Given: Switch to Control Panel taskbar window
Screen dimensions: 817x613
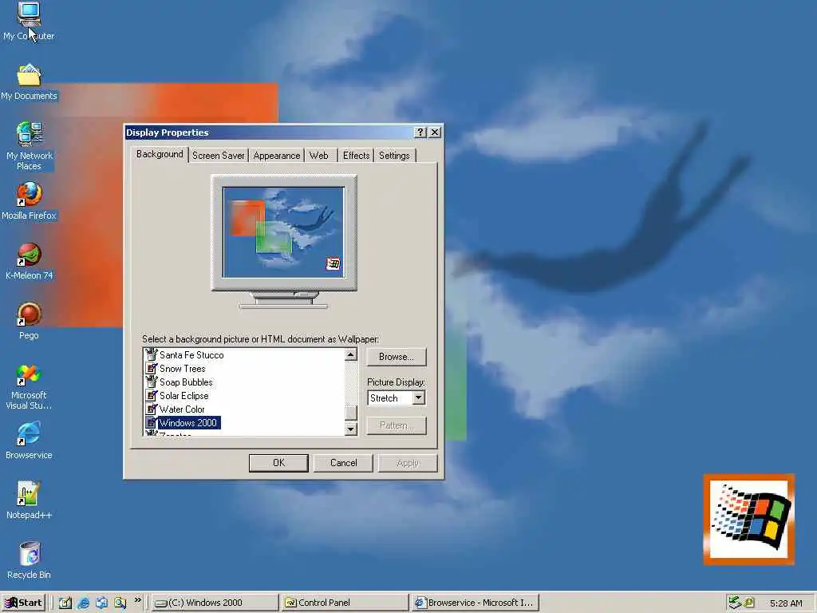Looking at the screenshot, I should 345,603.
